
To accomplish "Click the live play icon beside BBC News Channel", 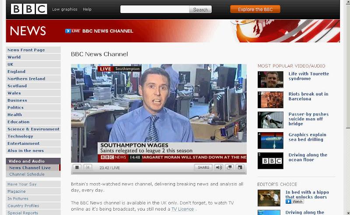I will tap(68, 31).
